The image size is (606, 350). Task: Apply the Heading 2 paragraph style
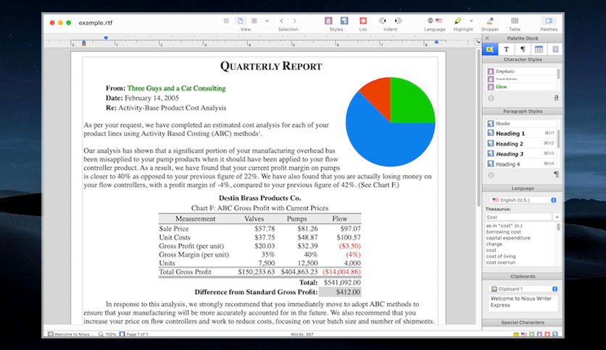pos(521,143)
